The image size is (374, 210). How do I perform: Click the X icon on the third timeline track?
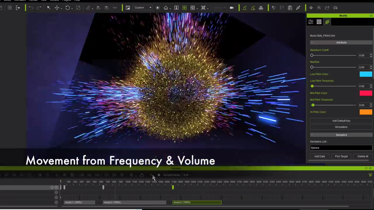coord(56,197)
